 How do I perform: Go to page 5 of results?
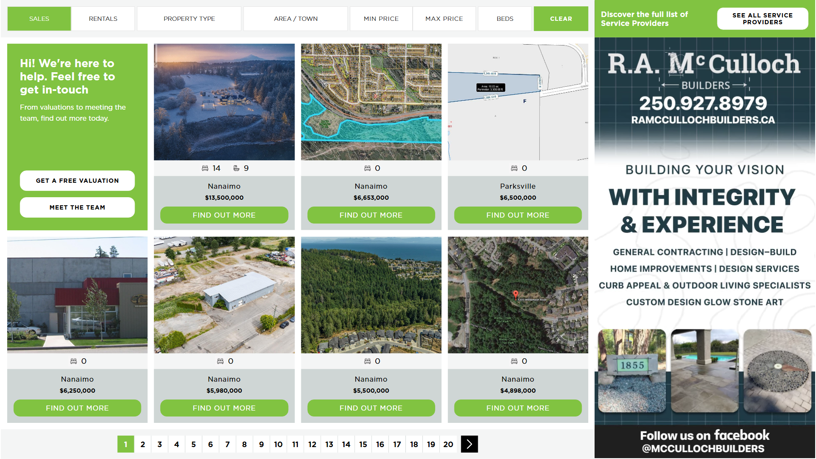point(193,444)
